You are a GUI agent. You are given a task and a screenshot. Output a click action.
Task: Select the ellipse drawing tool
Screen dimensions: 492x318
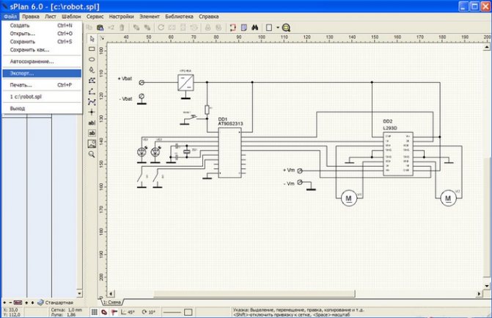point(92,59)
